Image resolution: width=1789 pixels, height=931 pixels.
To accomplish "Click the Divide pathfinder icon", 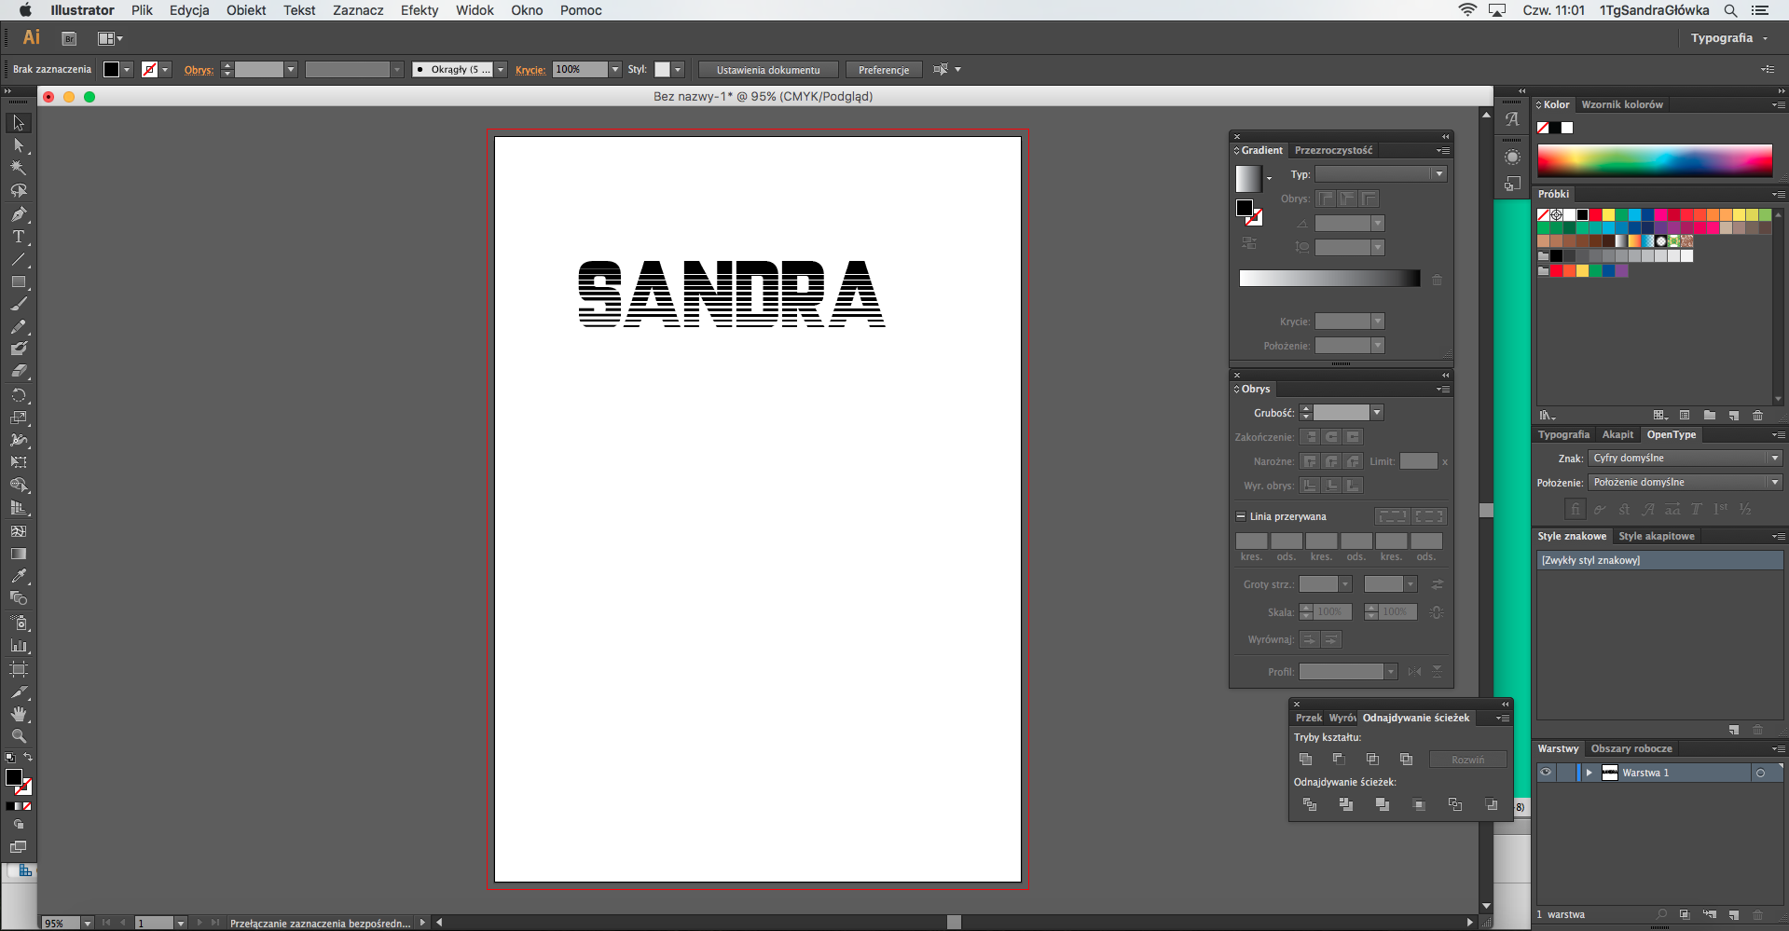I will coord(1310,804).
